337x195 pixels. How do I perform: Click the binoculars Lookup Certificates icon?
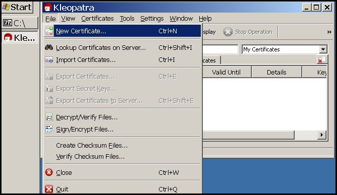tap(49, 47)
